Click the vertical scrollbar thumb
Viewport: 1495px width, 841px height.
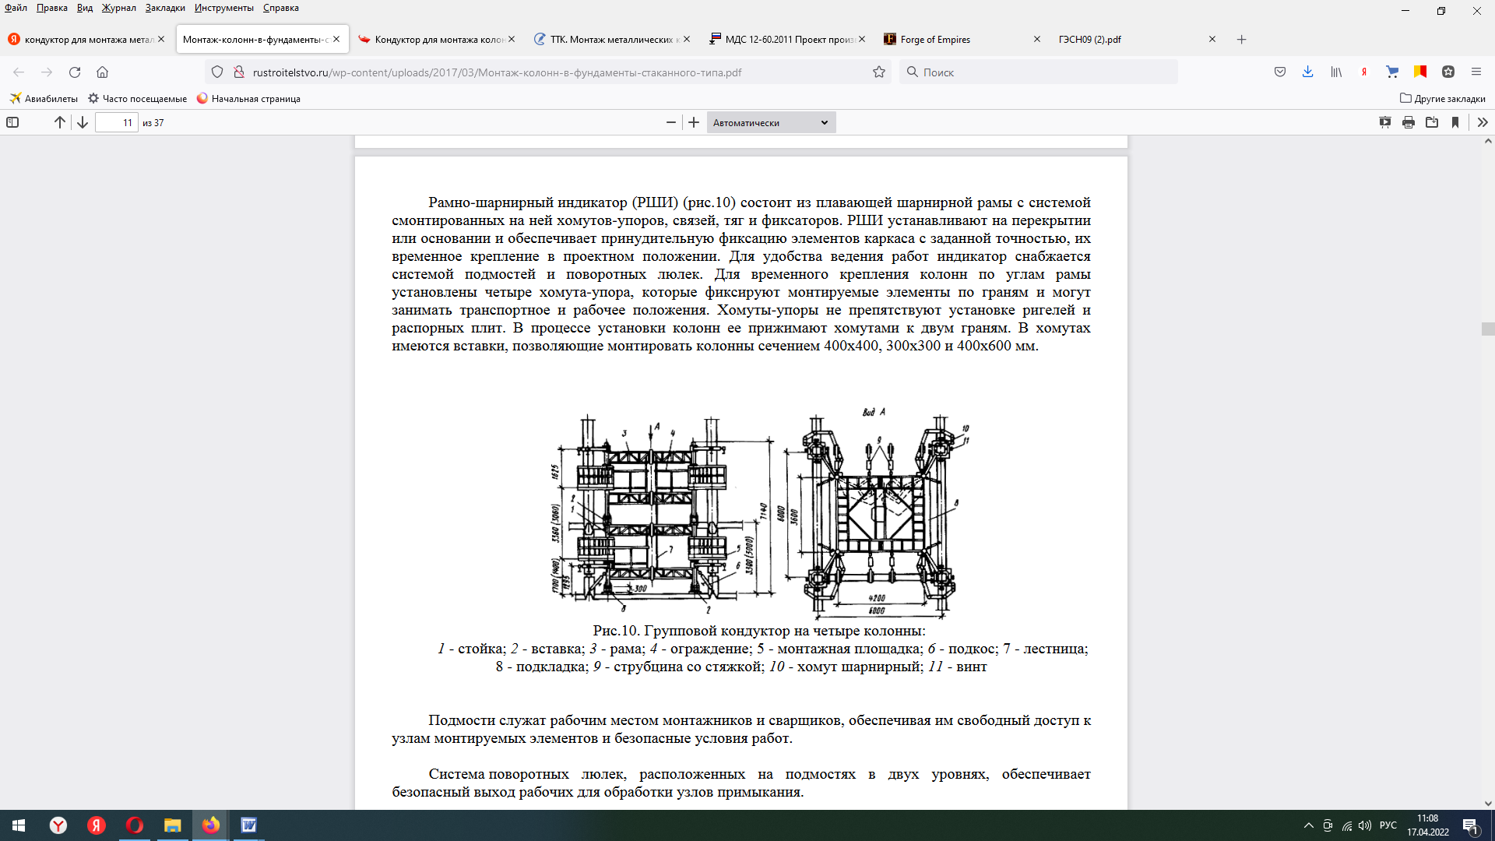[1488, 329]
